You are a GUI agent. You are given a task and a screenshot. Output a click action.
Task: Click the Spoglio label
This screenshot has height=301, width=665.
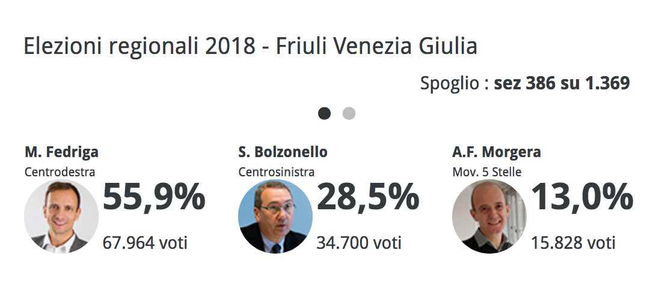[450, 83]
